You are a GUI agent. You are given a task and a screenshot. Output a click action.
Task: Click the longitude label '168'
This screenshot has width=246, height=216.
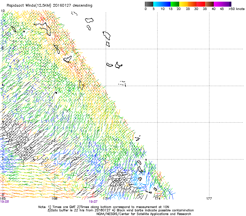click(x=54, y=199)
